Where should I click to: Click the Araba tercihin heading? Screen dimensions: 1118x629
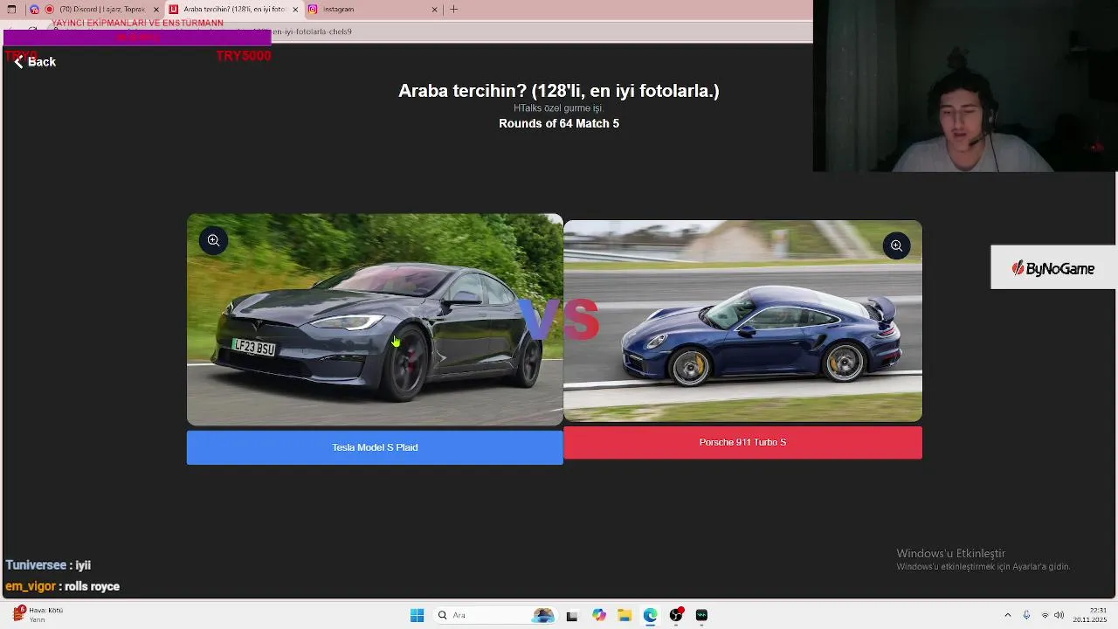coord(559,91)
